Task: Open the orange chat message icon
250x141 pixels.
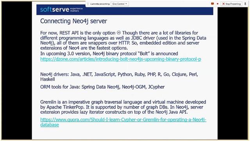Action: click(x=212, y=4)
